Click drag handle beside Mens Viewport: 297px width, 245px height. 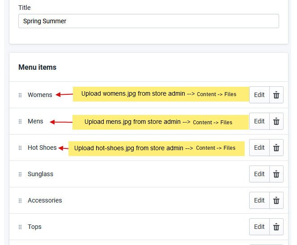20,121
